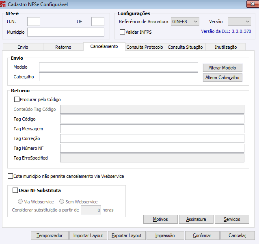Viewport: 259px width, 244px height.
Task: Tick município não permite cancelamento via Webservice
Action: [x=10, y=176]
